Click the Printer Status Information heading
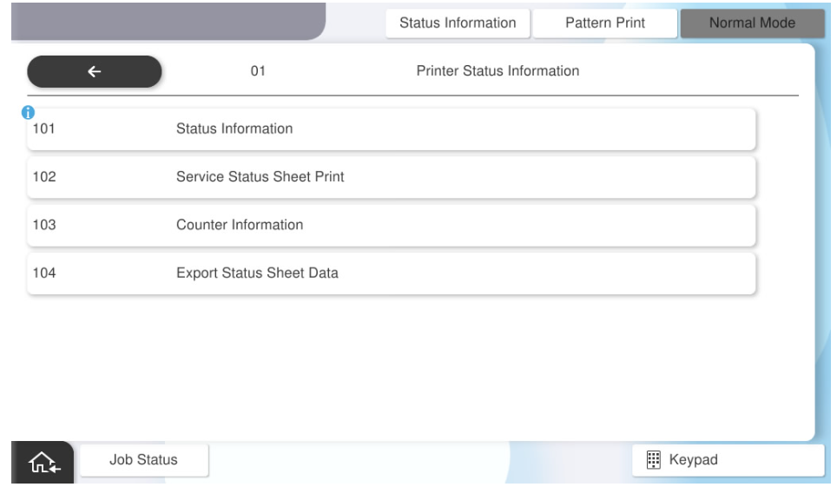Screen dimensions: 837x487 click(x=498, y=71)
